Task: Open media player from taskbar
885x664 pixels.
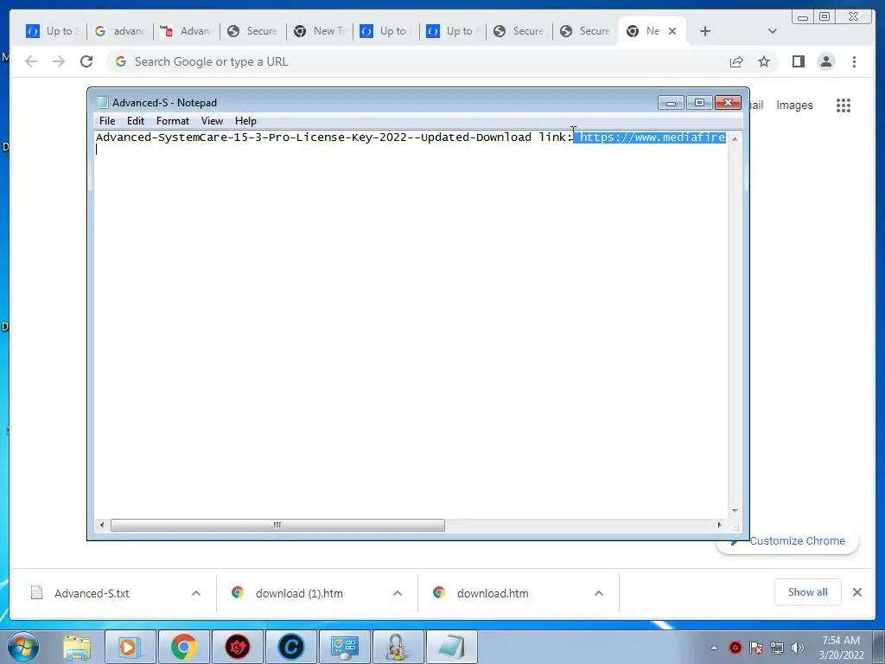Action: point(130,647)
